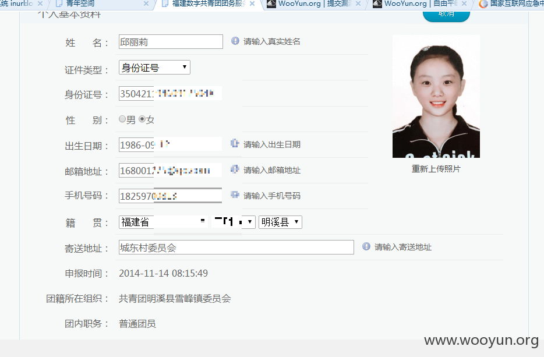
Task: Close the WooYun.org 提交漏洞 tab
Action: click(358, 3)
